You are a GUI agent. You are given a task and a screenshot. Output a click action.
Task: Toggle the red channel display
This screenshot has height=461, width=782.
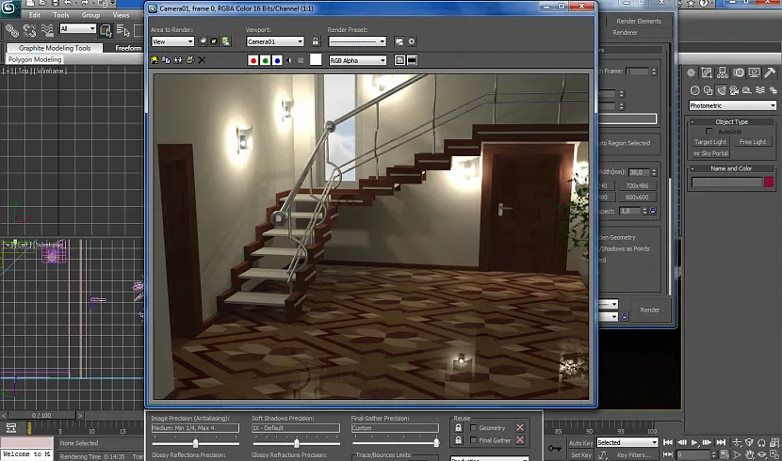253,60
